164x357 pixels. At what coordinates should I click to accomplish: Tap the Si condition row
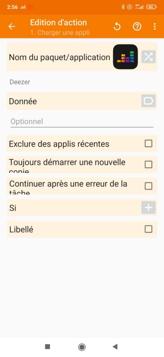(x=82, y=208)
